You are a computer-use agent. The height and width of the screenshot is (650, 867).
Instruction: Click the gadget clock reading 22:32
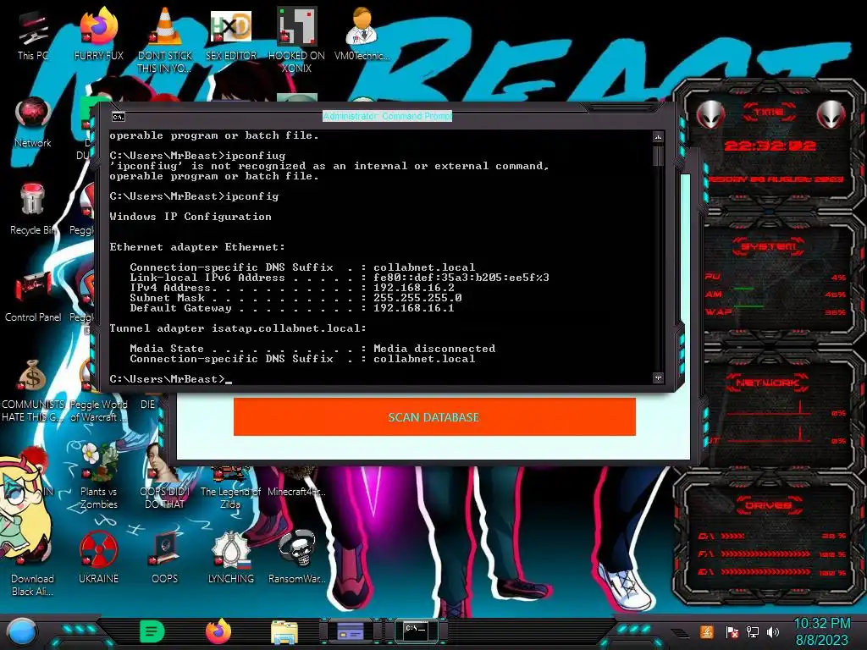point(770,146)
